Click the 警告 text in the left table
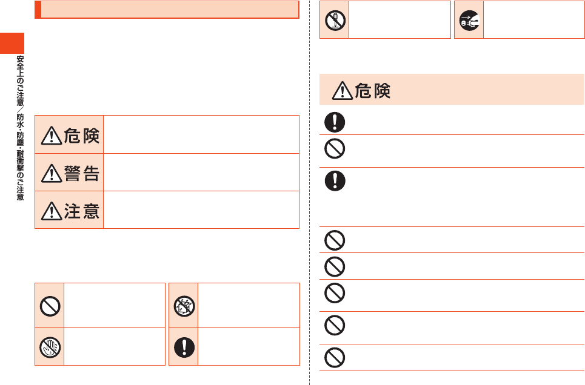The height and width of the screenshot is (385, 585). click(82, 173)
